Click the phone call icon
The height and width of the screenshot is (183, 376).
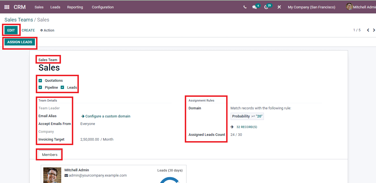point(245,7)
